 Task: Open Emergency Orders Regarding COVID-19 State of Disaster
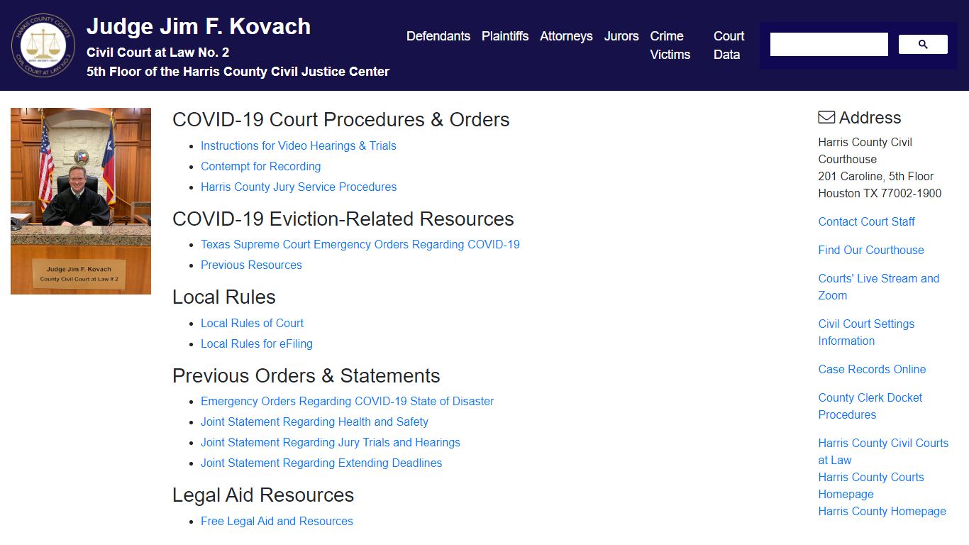347,401
